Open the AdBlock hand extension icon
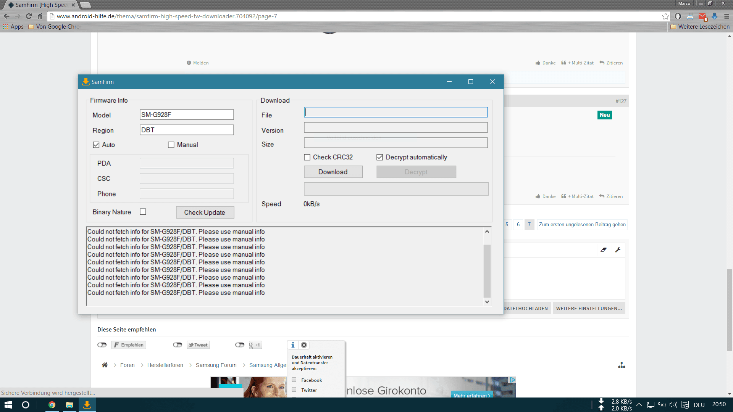The width and height of the screenshot is (733, 412). (678, 16)
